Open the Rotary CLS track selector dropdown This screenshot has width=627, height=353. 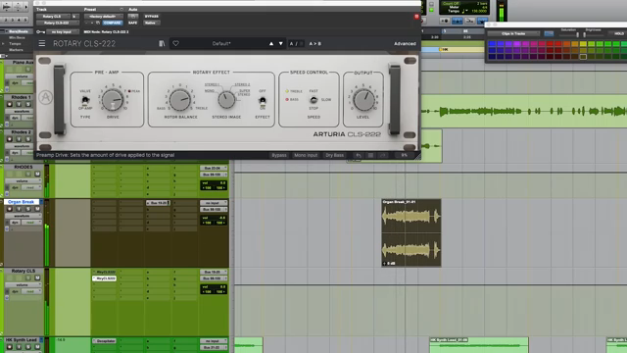[x=54, y=17]
